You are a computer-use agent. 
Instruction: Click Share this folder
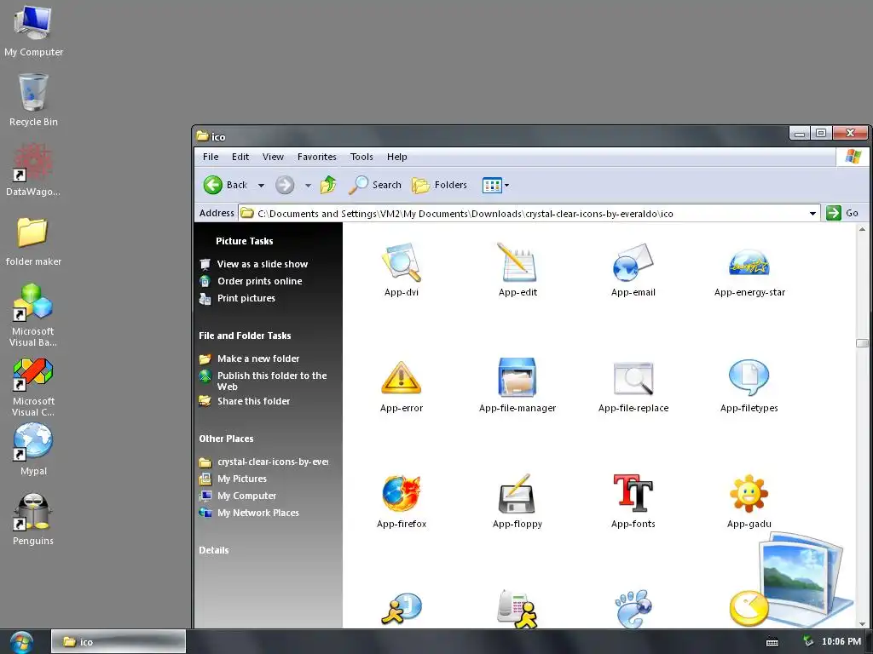coord(253,401)
